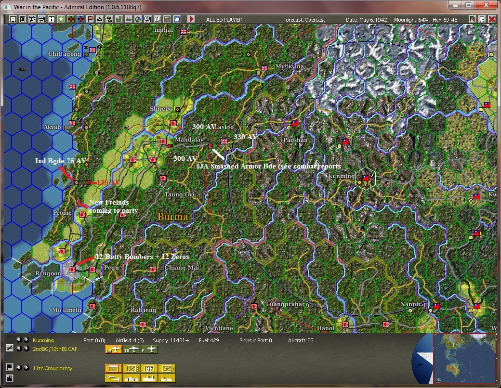Open the globe world map icon
Screen dimensions: 501x388
pyautogui.click(x=138, y=19)
